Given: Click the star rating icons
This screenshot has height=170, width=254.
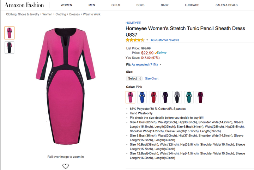Looking at the screenshot, I should (x=135, y=40).
